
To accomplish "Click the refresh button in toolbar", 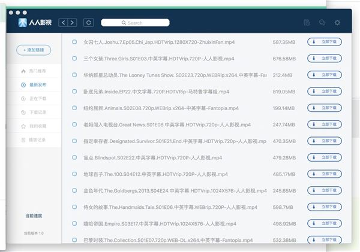I will point(89,23).
